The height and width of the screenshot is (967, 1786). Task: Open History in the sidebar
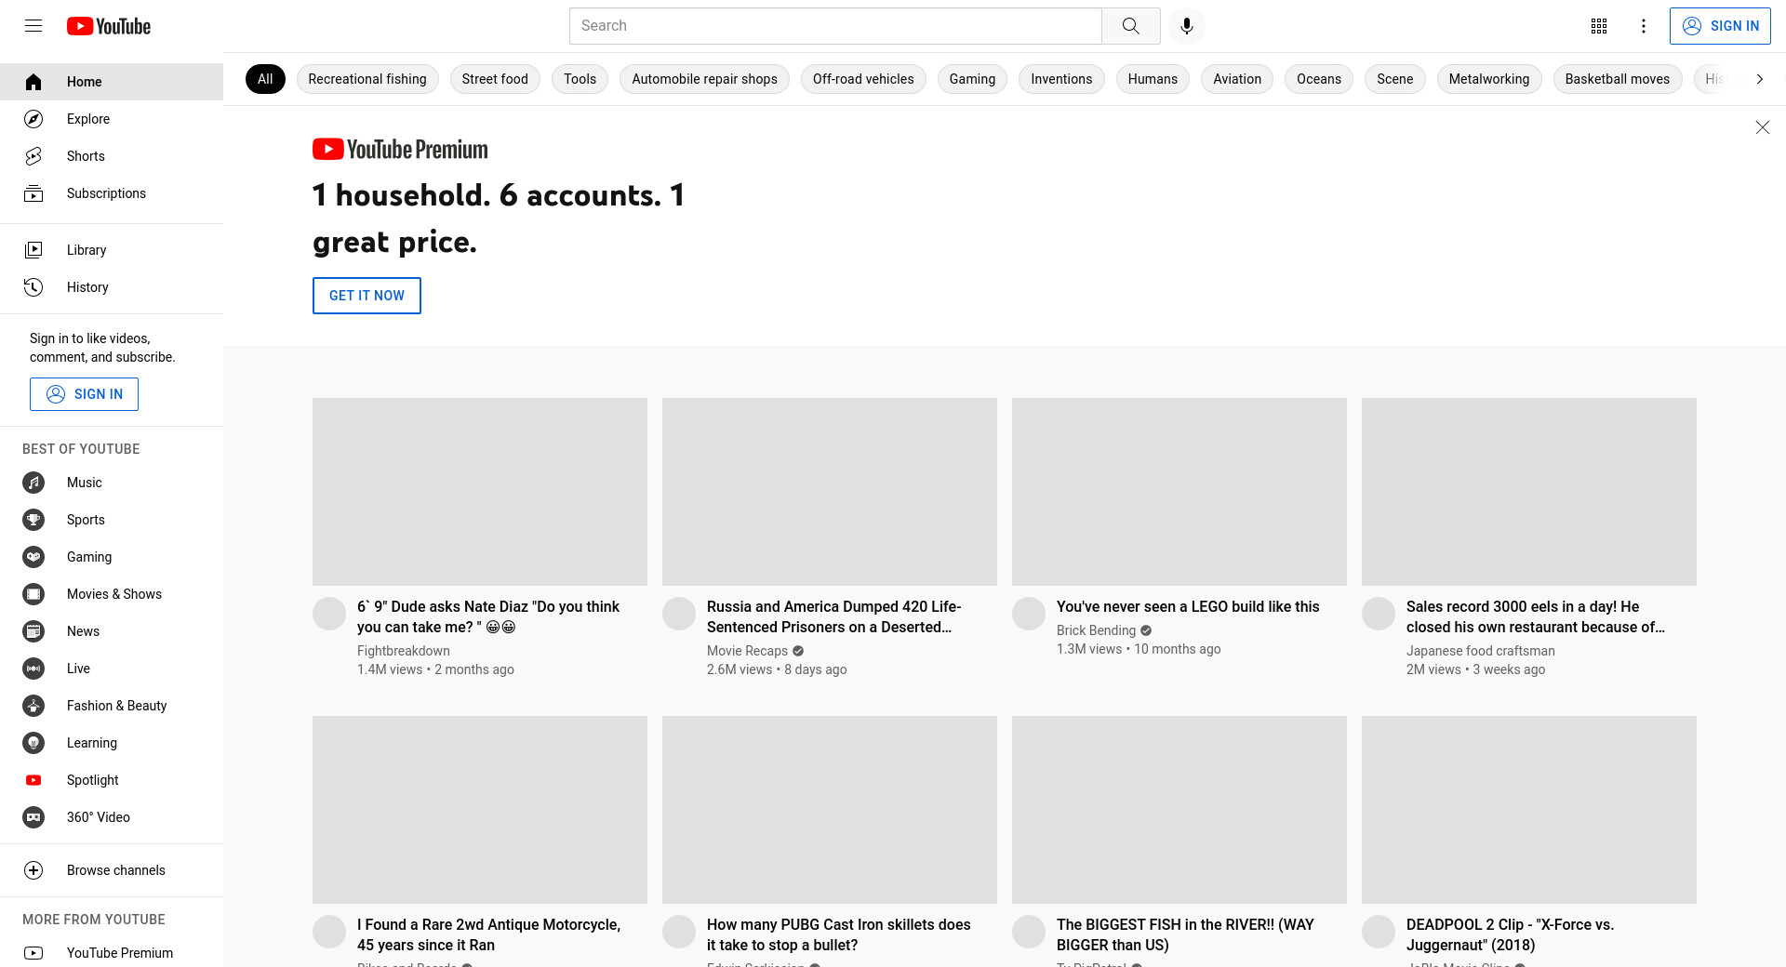pyautogui.click(x=112, y=287)
